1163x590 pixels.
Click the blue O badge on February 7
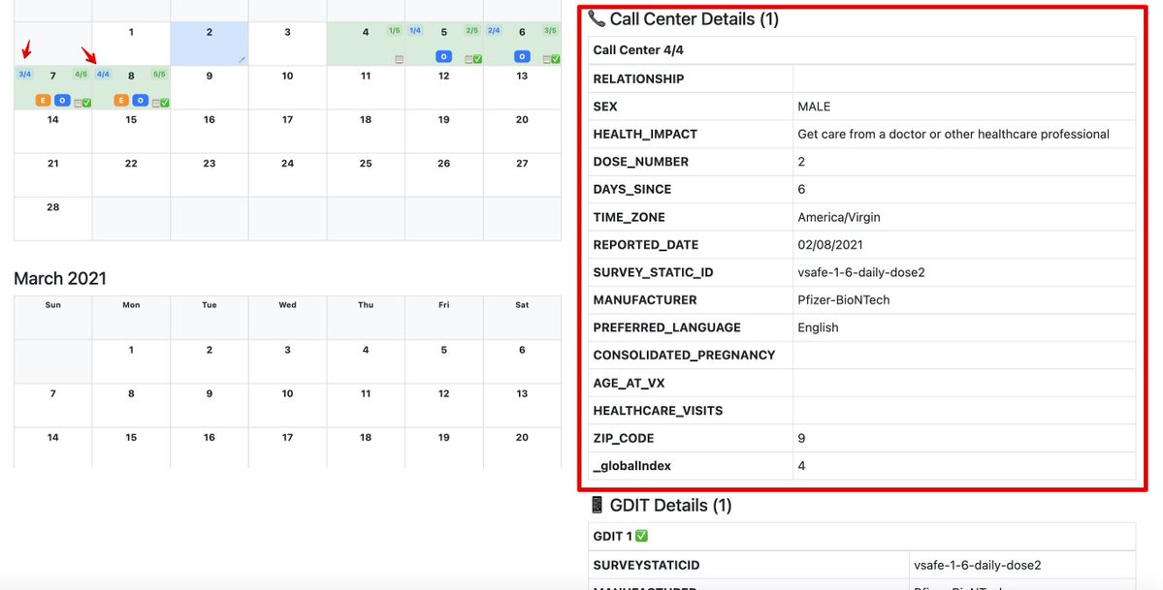pyautogui.click(x=62, y=100)
